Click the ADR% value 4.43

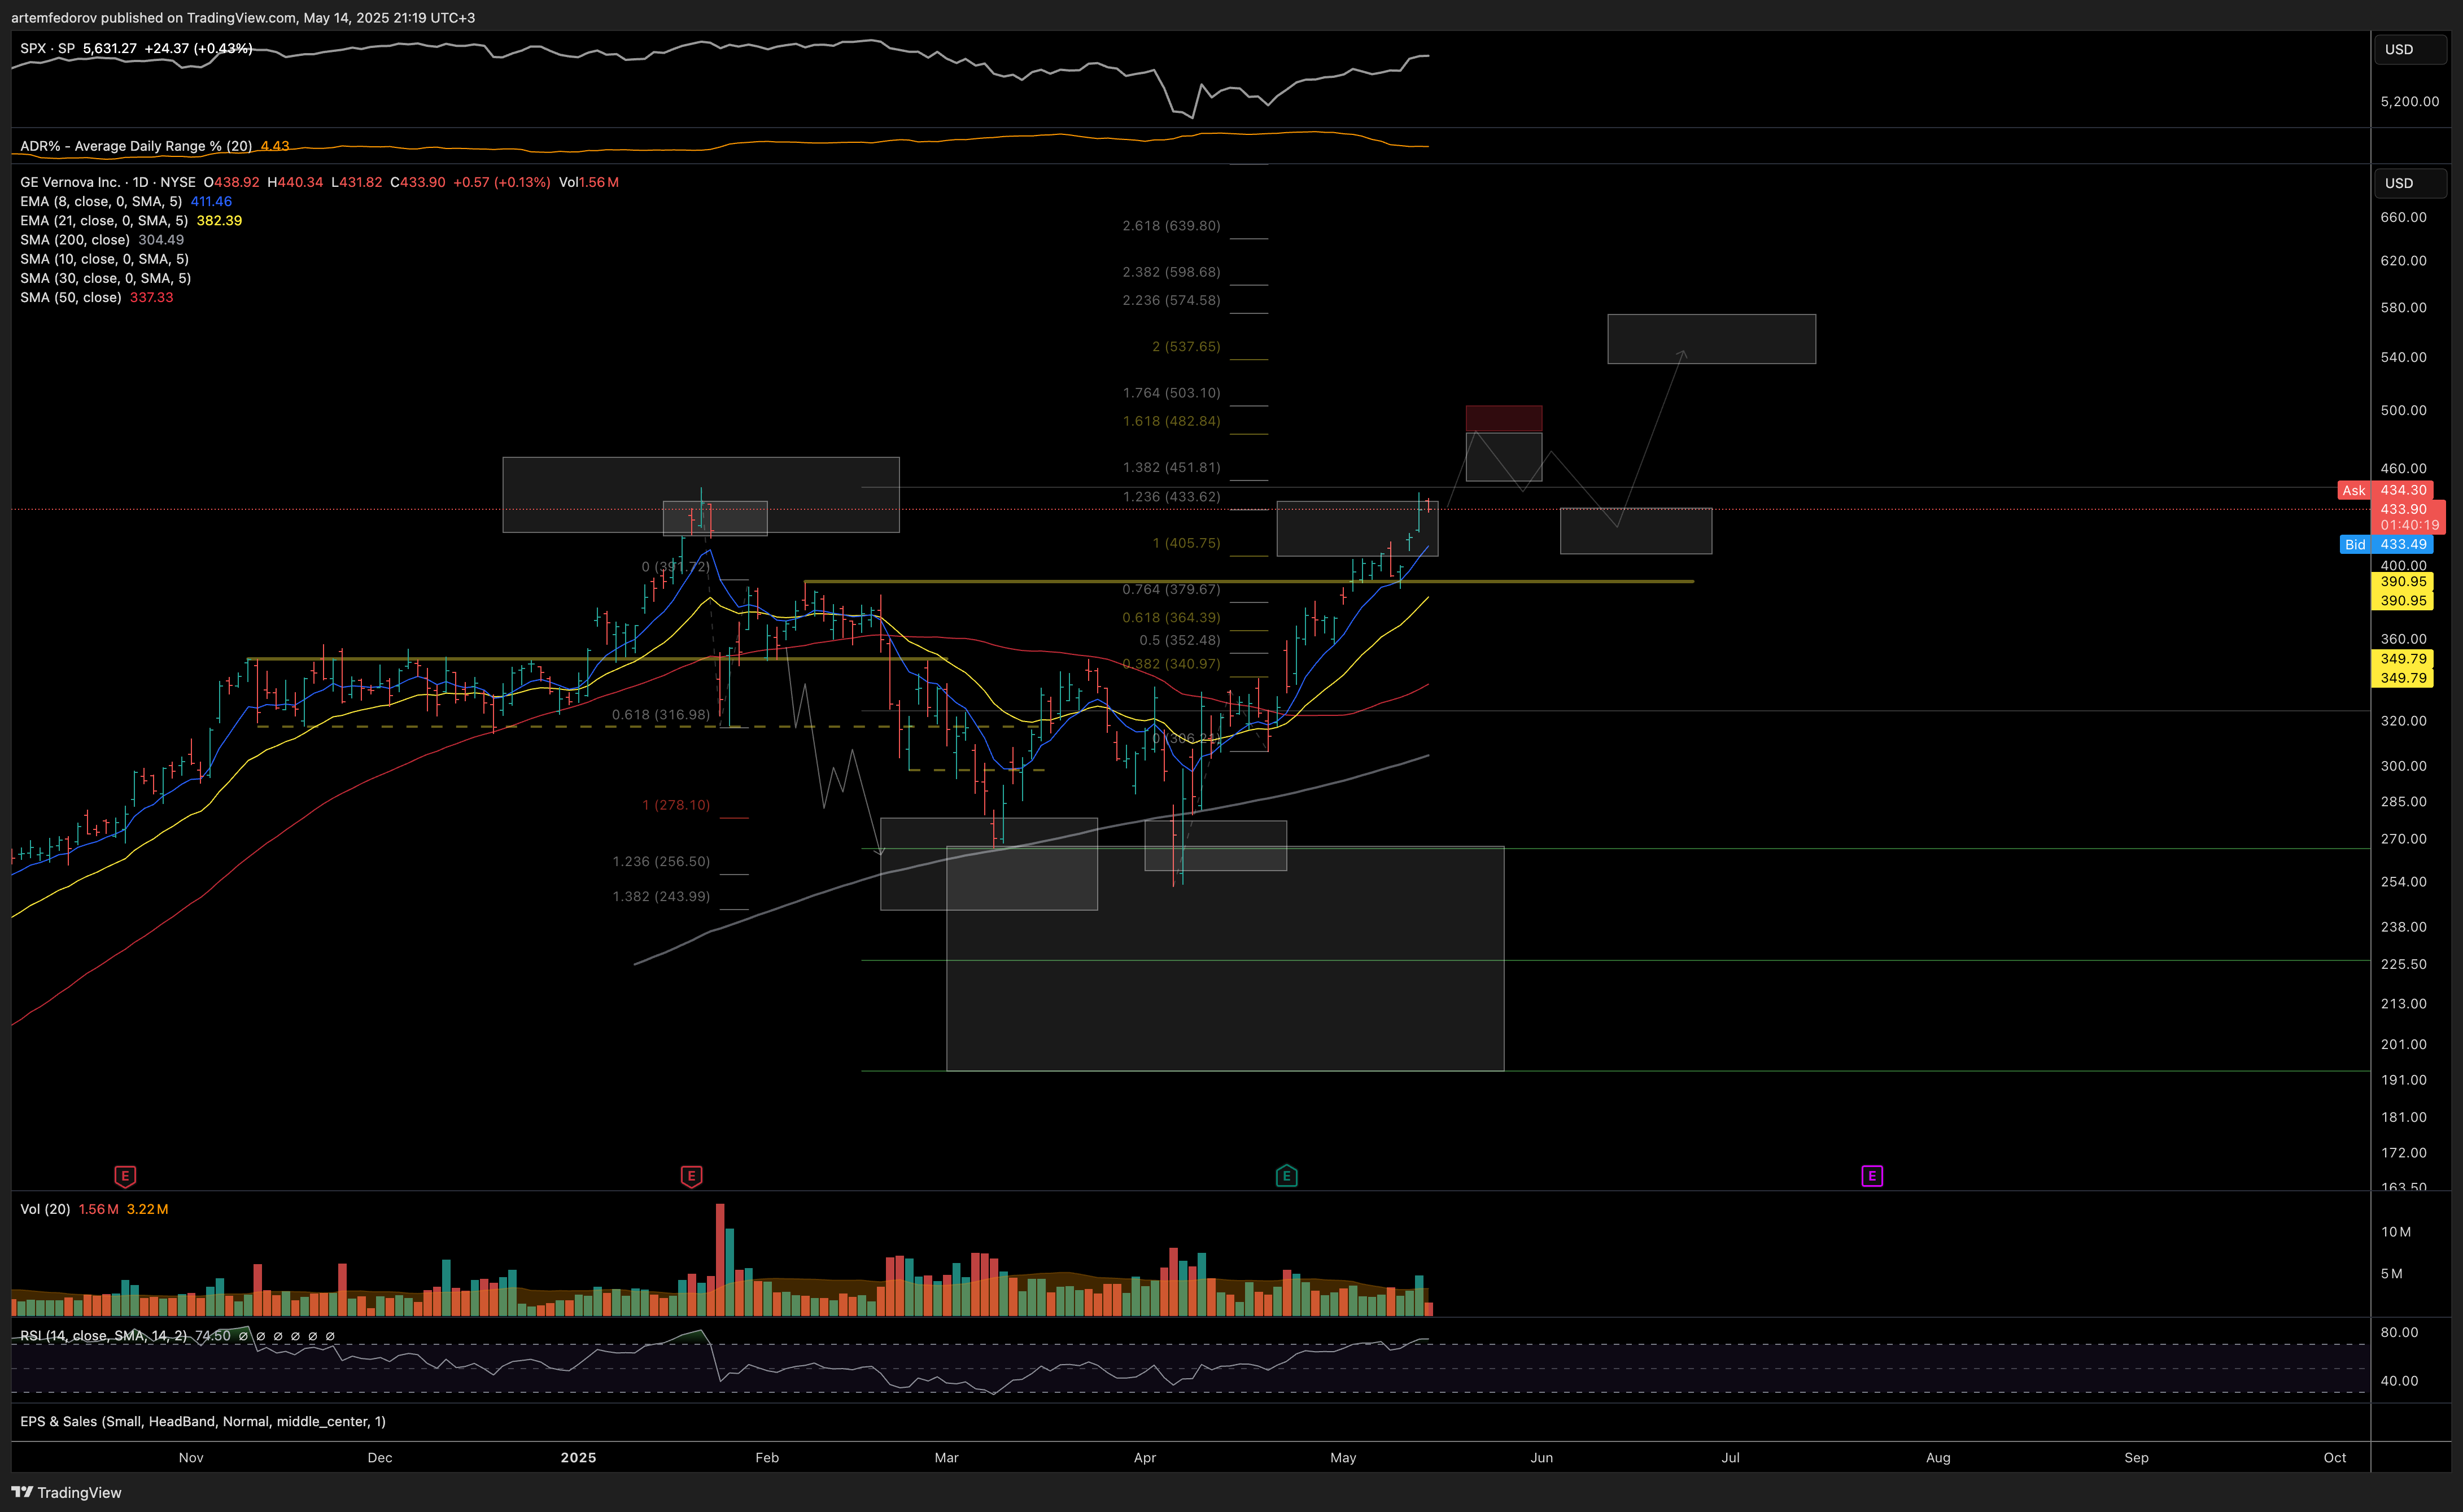pyautogui.click(x=275, y=146)
